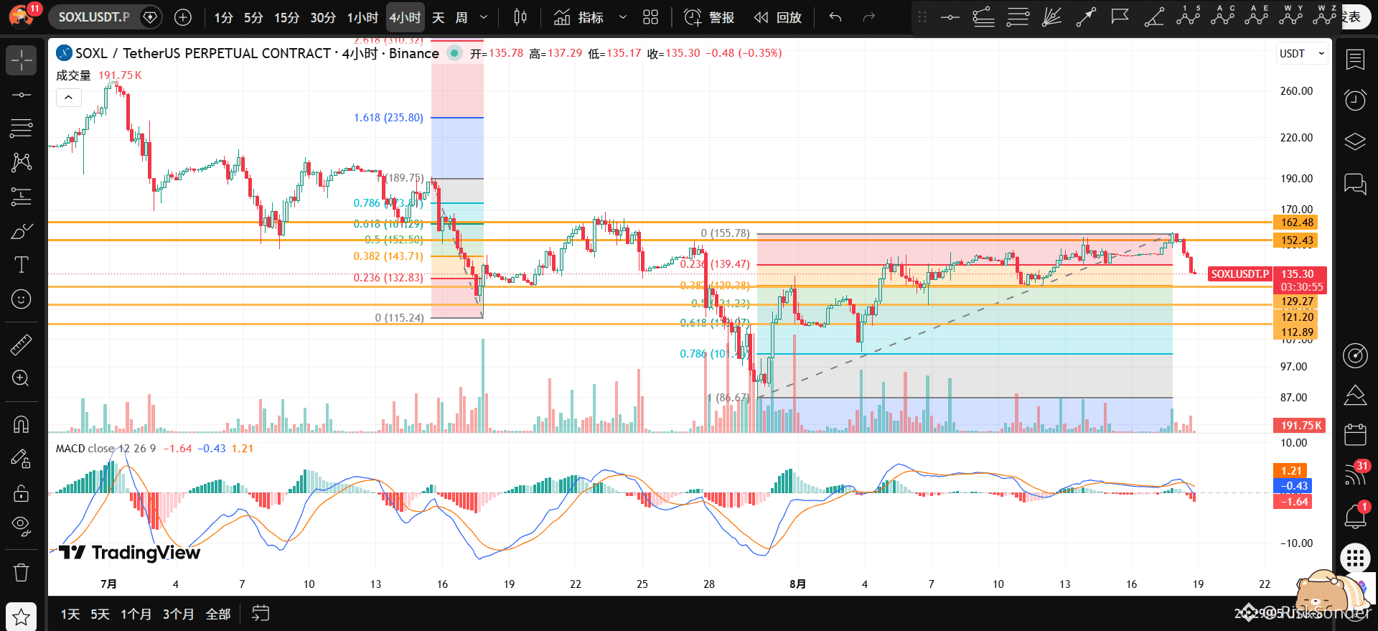Expand the indicator templates dropdown
Screen dimensions: 1378x631
[x=622, y=17]
